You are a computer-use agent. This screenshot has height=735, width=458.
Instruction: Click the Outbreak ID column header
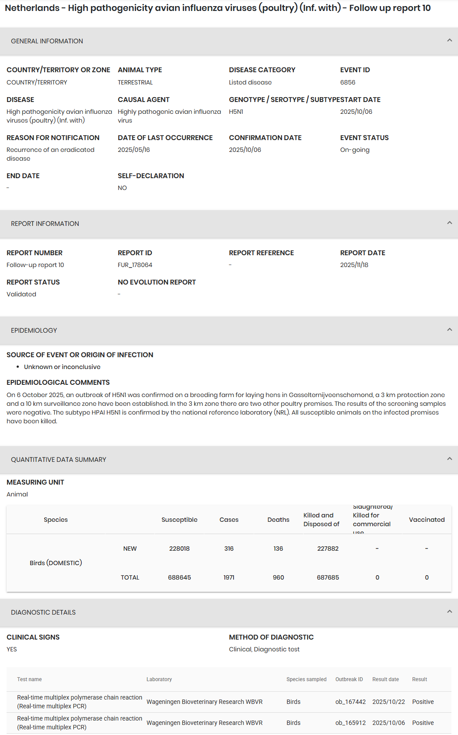coord(349,679)
